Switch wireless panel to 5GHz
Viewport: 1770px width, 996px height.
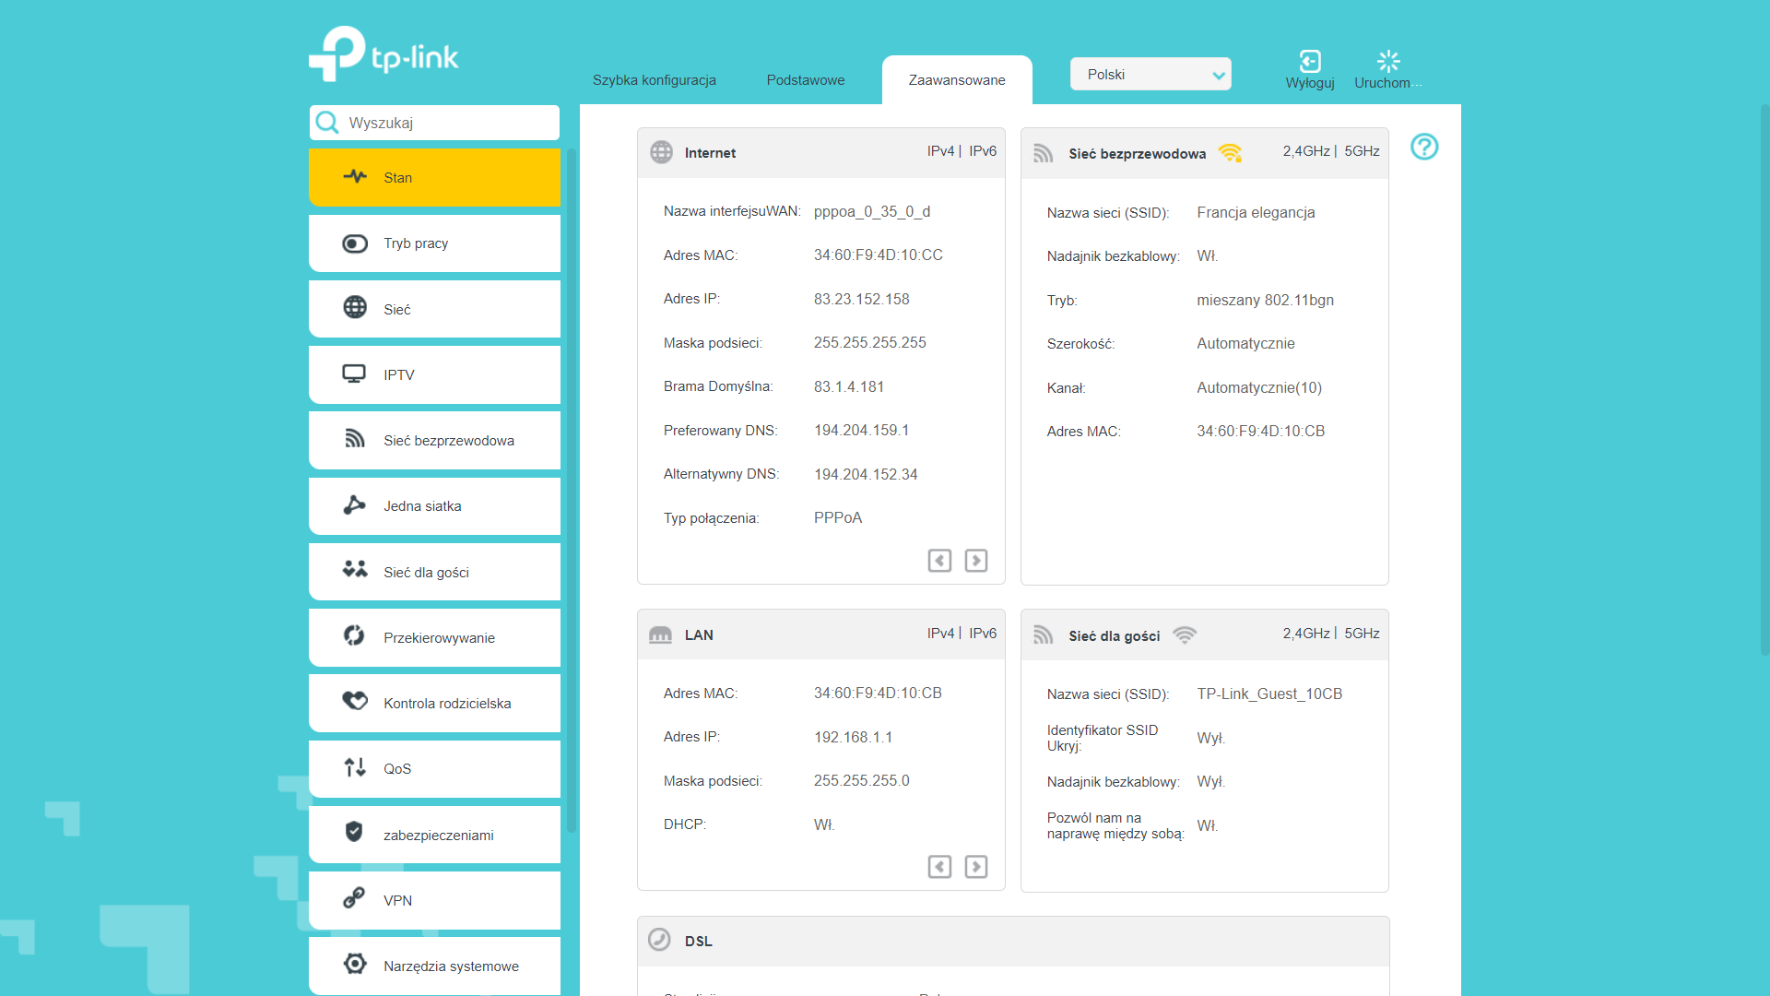coord(1362,151)
